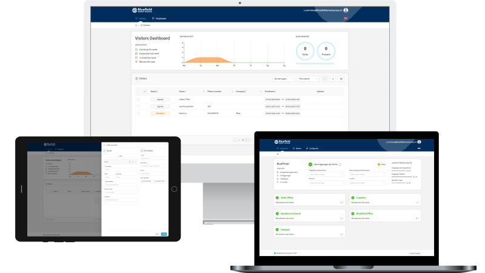Click the Salto Office location card

309,200
